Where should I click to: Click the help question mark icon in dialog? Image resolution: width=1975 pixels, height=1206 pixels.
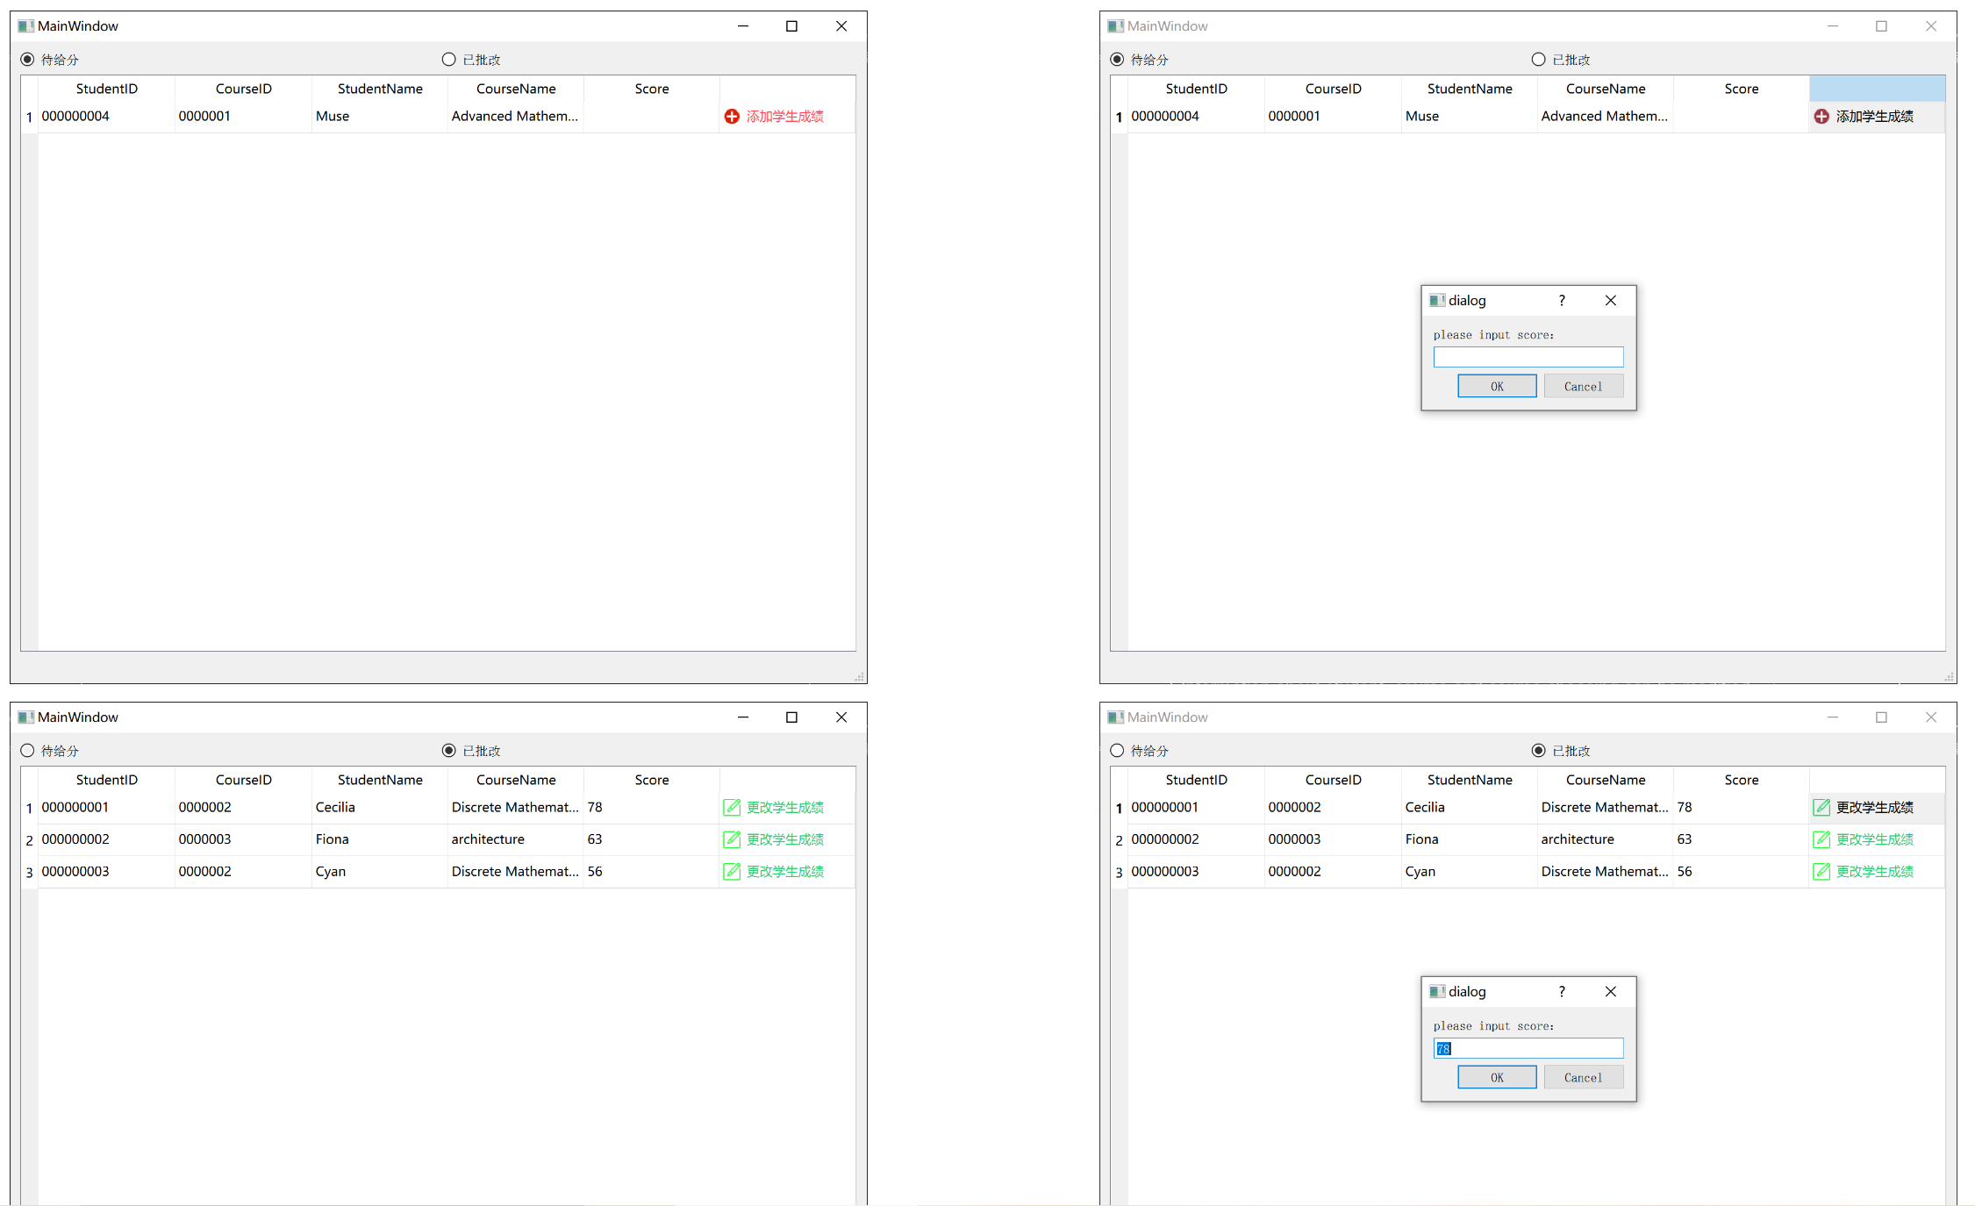click(1562, 300)
